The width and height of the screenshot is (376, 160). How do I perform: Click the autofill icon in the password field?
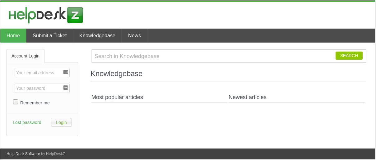pyautogui.click(x=65, y=88)
